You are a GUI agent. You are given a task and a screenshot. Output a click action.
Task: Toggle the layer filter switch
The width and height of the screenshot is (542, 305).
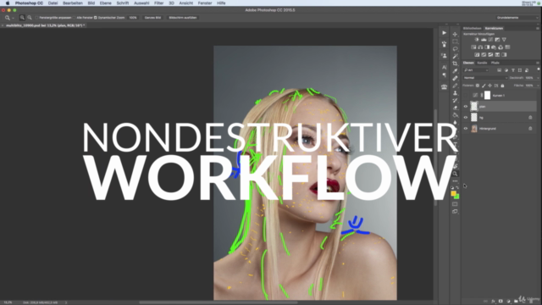tap(539, 69)
